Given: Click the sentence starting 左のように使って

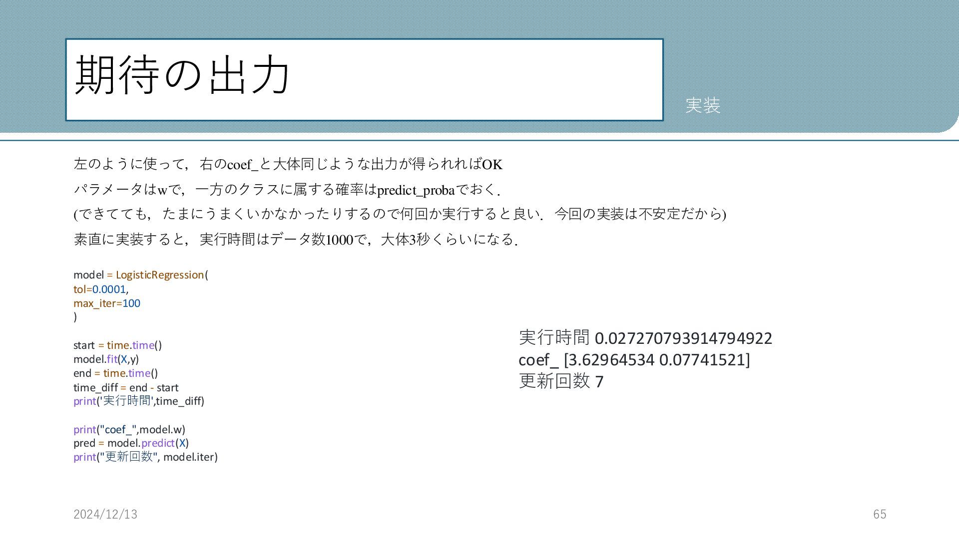Looking at the screenshot, I should click(288, 164).
